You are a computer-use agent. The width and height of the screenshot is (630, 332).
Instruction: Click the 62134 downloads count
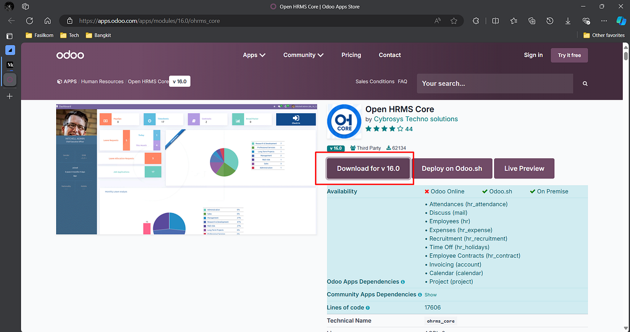pyautogui.click(x=396, y=148)
